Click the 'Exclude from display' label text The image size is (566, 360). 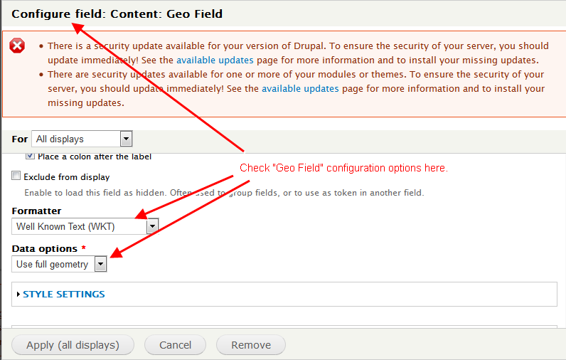67,177
